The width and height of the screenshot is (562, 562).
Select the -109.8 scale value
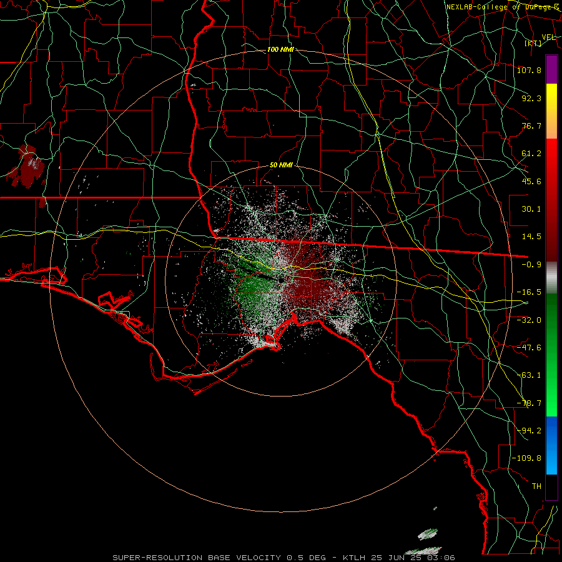[526, 458]
